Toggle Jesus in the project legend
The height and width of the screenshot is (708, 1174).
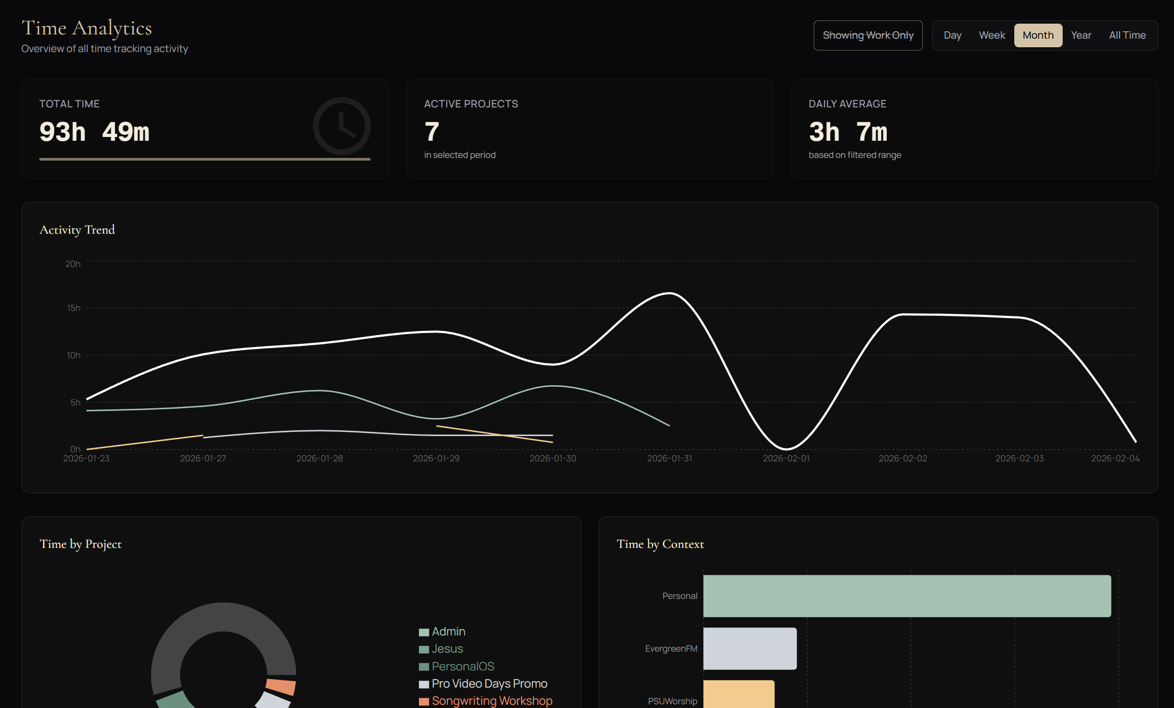[447, 649]
